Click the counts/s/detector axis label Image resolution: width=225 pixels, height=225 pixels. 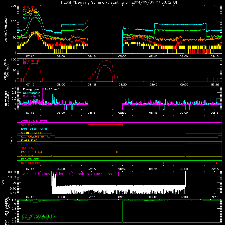click(6, 29)
